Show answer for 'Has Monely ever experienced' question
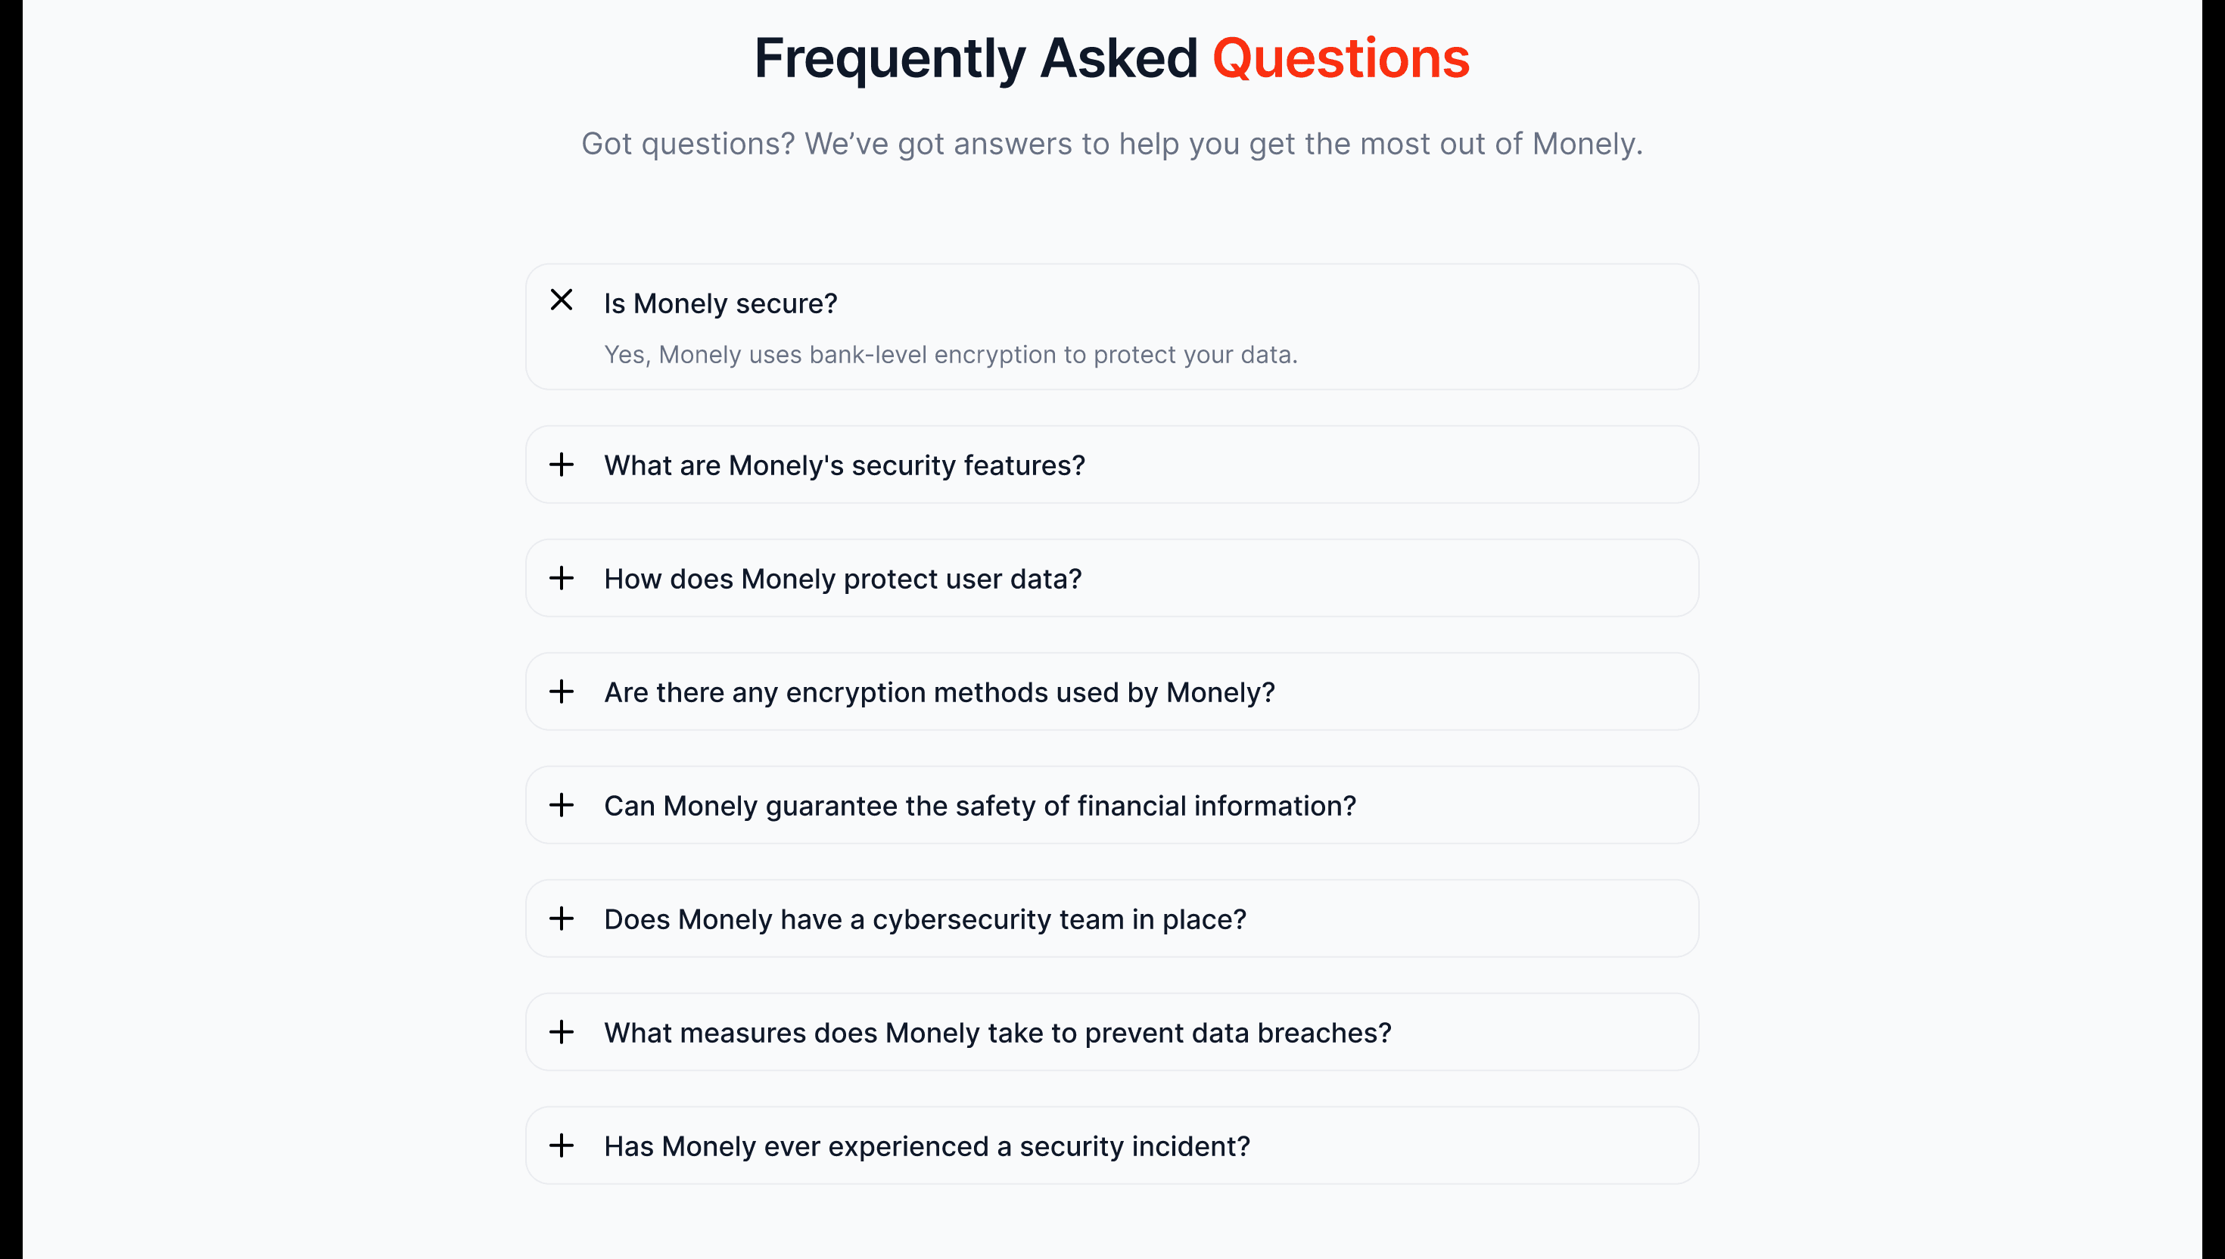The width and height of the screenshot is (2225, 1259). (x=926, y=1146)
